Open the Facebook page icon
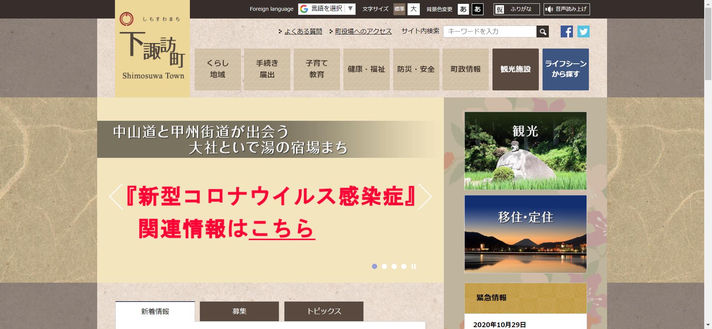 click(x=566, y=31)
